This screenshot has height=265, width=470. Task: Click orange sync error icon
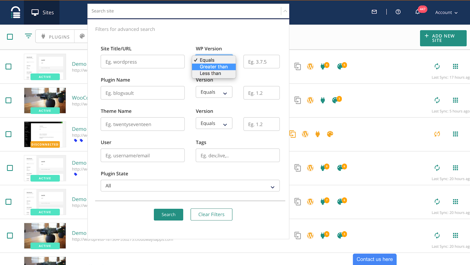(x=437, y=134)
